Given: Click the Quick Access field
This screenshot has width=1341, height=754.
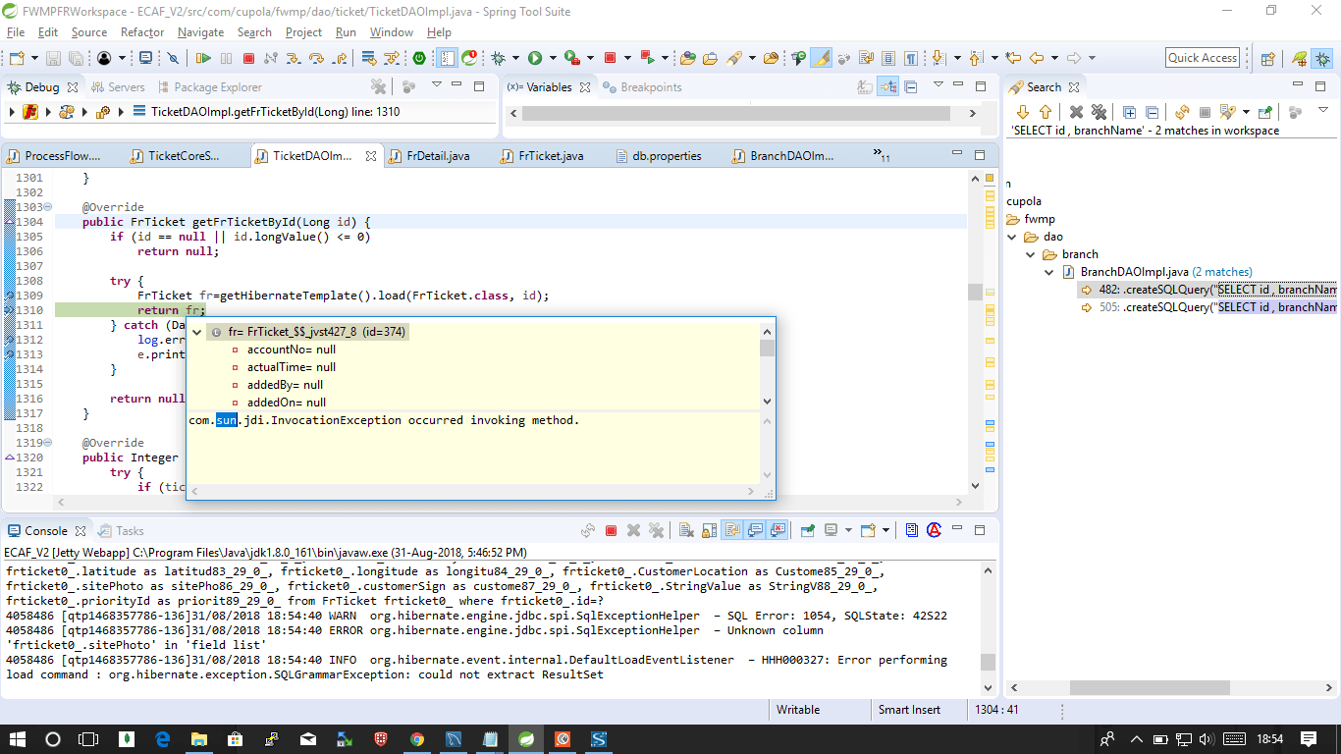Looking at the screenshot, I should click(x=1202, y=58).
